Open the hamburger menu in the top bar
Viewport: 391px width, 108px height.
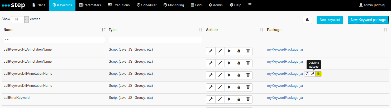(250, 5)
